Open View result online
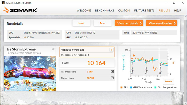The image size is (187, 105). [x=161, y=23]
